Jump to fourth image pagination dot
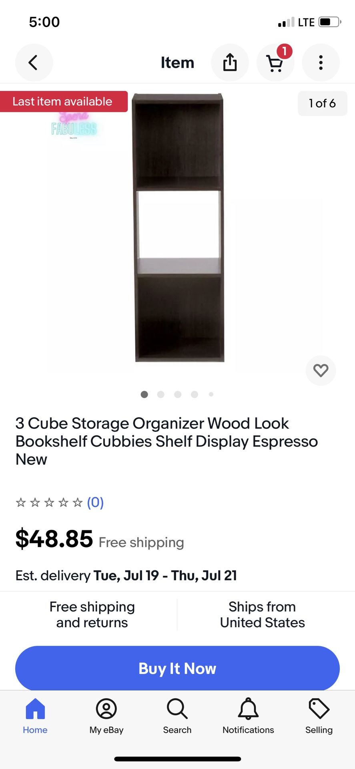 coord(195,395)
